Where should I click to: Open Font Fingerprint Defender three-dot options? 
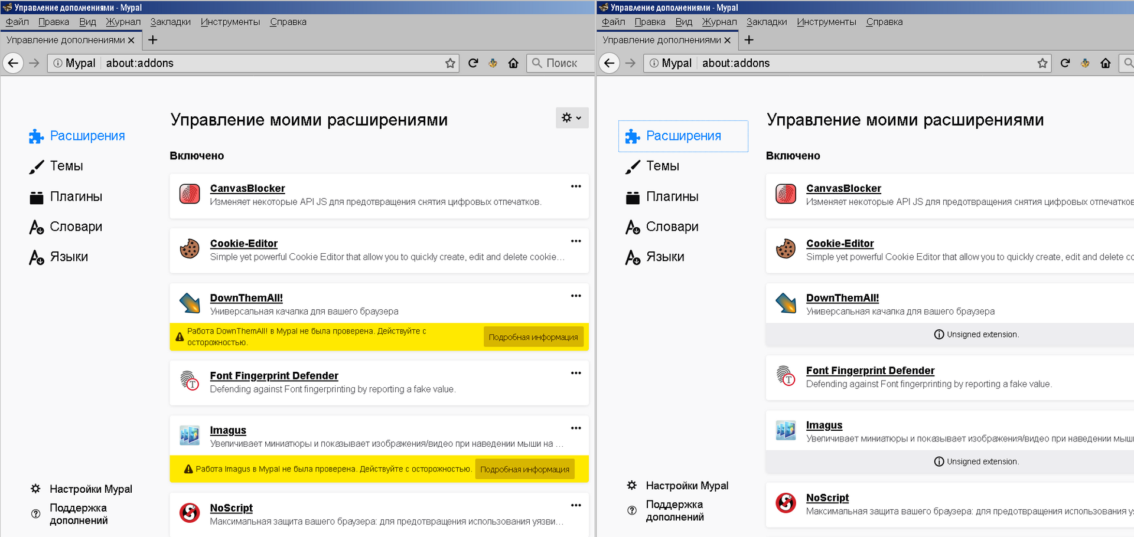[576, 373]
